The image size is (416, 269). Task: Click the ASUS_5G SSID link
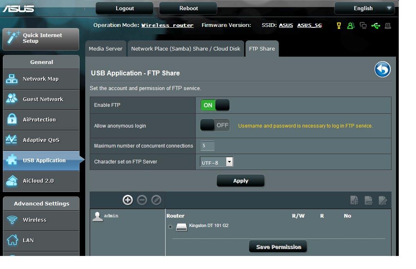[x=309, y=25]
